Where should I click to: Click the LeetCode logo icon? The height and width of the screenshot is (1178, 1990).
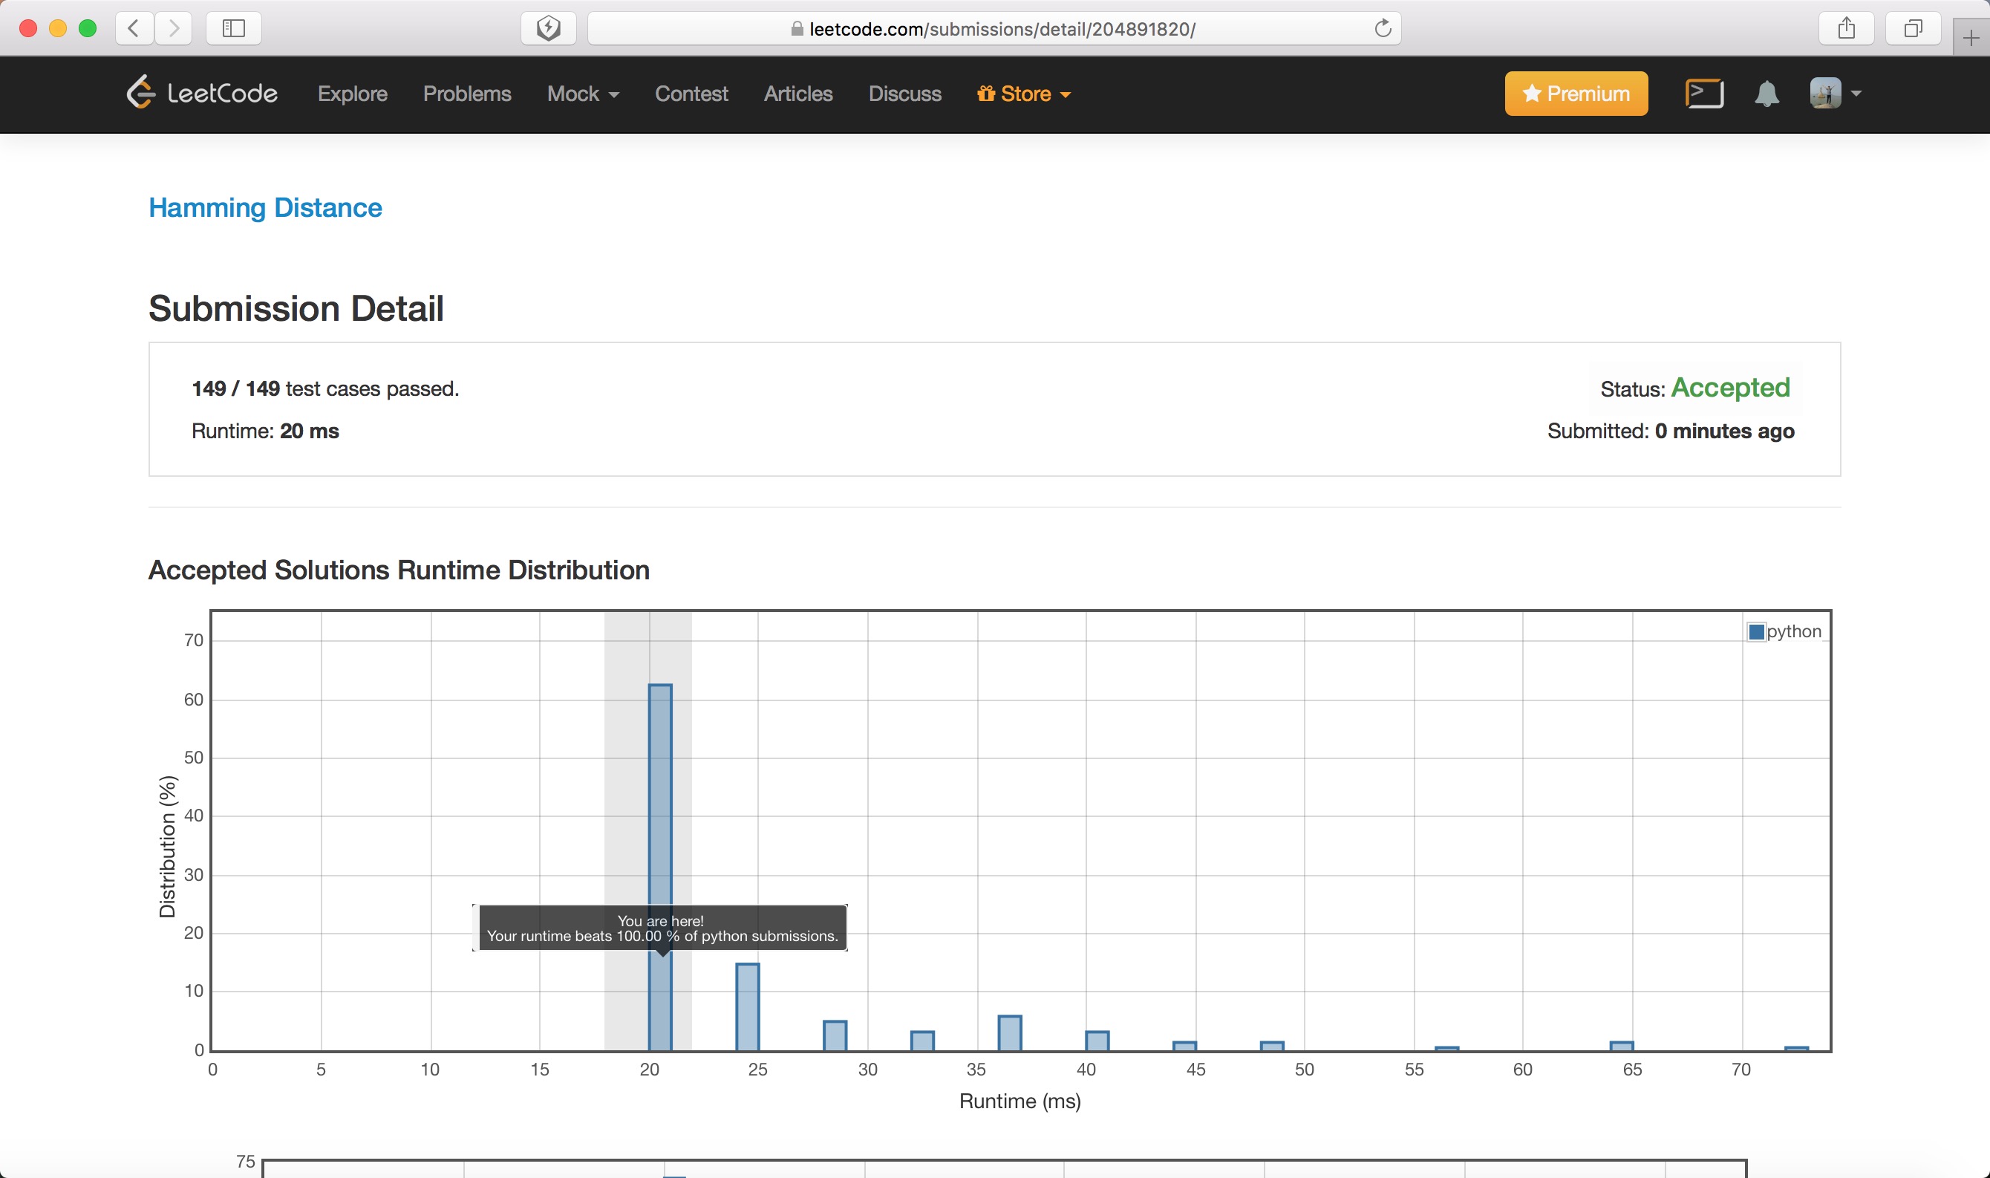140,93
